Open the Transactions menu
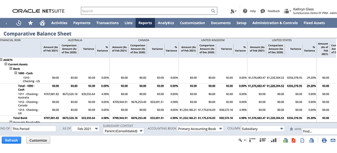This screenshot has width=337, height=153. pyautogui.click(x=107, y=23)
